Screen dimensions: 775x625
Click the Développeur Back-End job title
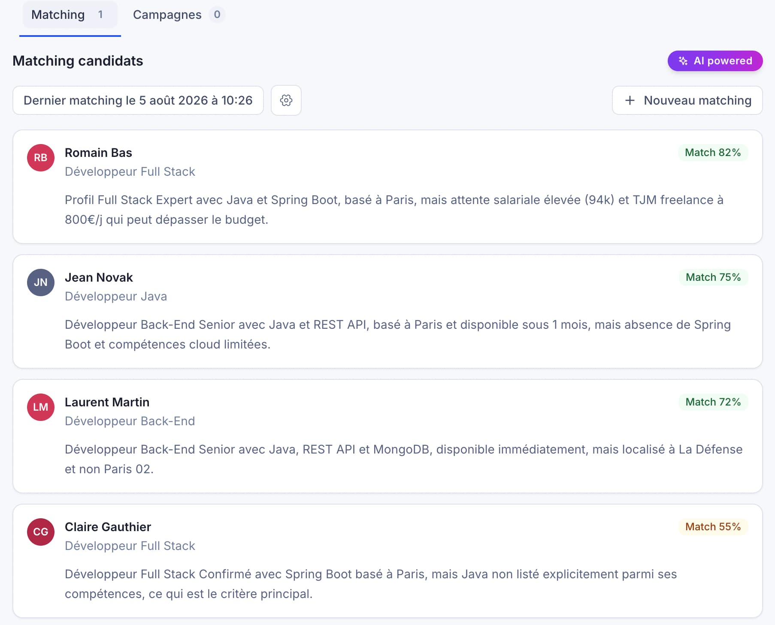tap(130, 421)
